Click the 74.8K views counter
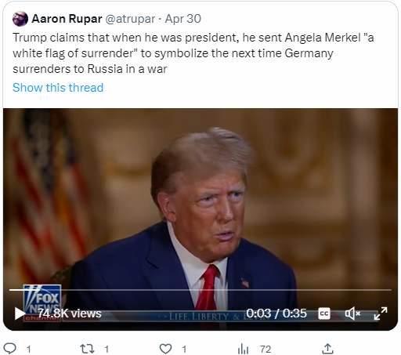This screenshot has width=401, height=355. tap(70, 313)
